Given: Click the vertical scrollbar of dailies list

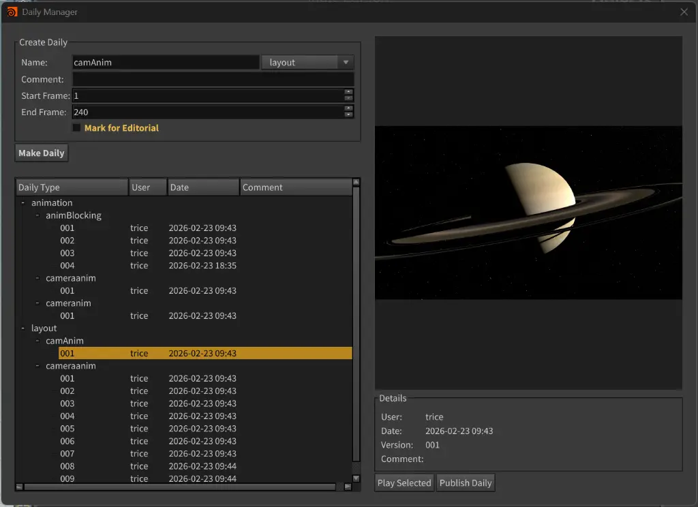Looking at the screenshot, I should click(x=356, y=324).
